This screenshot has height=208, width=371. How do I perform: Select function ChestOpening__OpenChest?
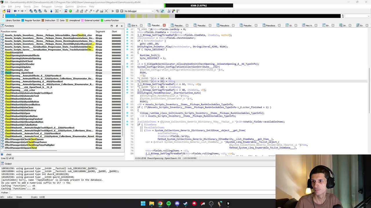19,73
